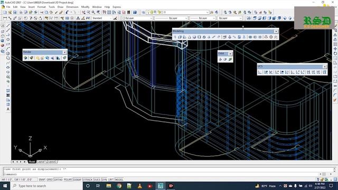338x190 pixels.
Task: Select the Polygon draw tool
Action: [x=8, y=40]
